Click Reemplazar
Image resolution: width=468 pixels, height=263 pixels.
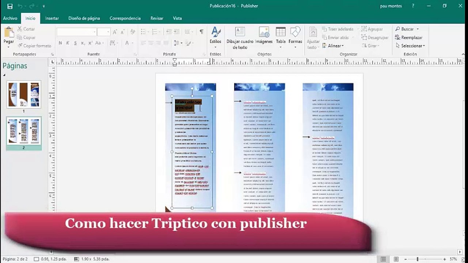[x=408, y=37]
